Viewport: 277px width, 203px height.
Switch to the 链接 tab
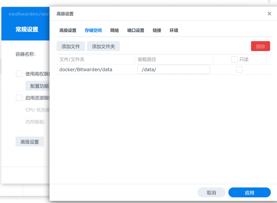pyautogui.click(x=157, y=31)
